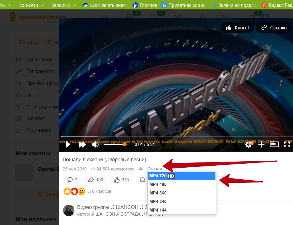Image resolution: width=293 pixels, height=225 pixels.
Task: Open Мои видео section
Action: (x=34, y=130)
